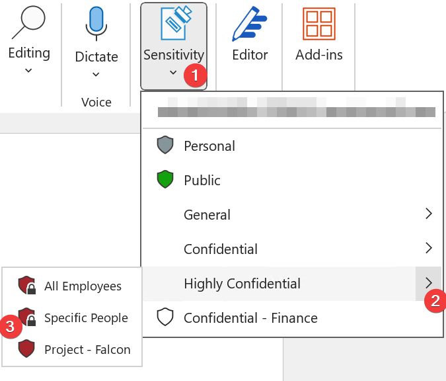Expand the General submenu arrow

pyautogui.click(x=429, y=214)
